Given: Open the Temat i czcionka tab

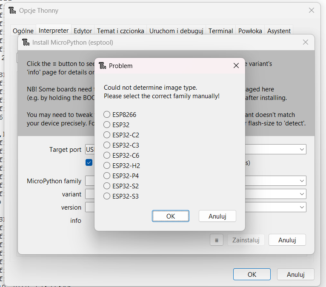Looking at the screenshot, I should [120, 31].
